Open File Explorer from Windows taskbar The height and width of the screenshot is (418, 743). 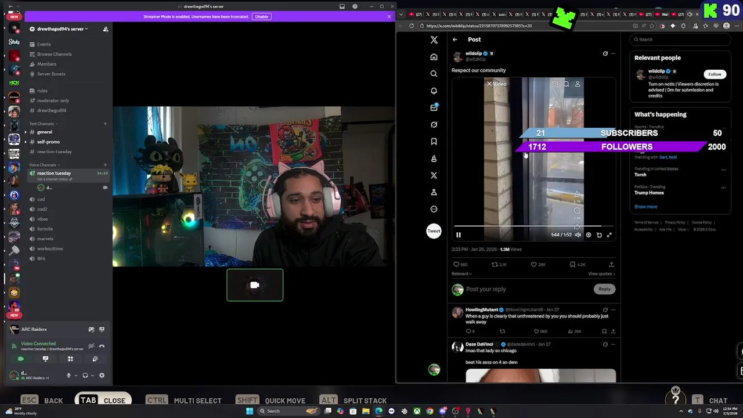[366, 411]
